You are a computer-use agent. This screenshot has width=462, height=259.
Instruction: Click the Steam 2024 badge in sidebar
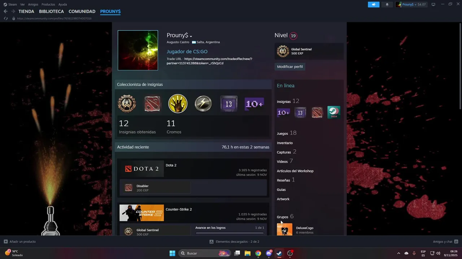pyautogui.click(x=334, y=112)
